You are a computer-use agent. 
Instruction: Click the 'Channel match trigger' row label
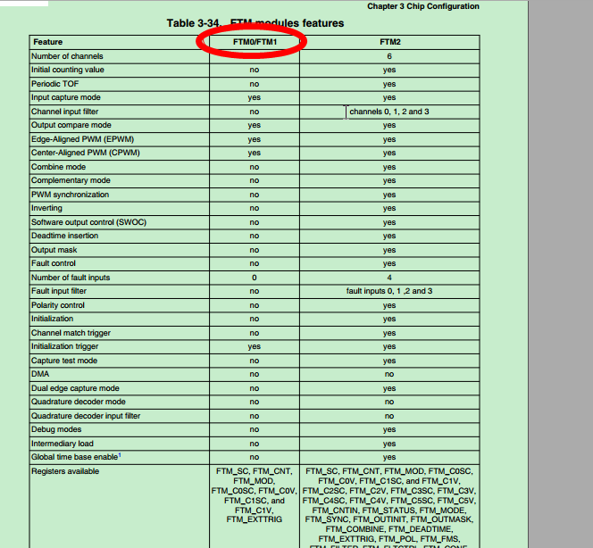[71, 333]
